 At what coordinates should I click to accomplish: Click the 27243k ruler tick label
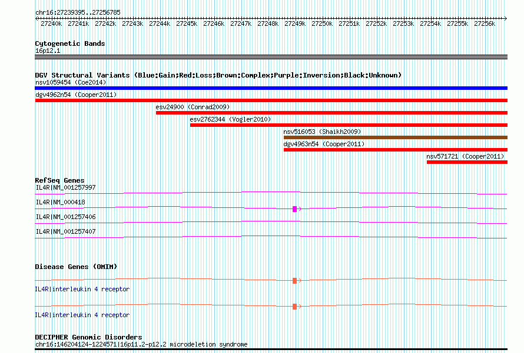tap(132, 23)
